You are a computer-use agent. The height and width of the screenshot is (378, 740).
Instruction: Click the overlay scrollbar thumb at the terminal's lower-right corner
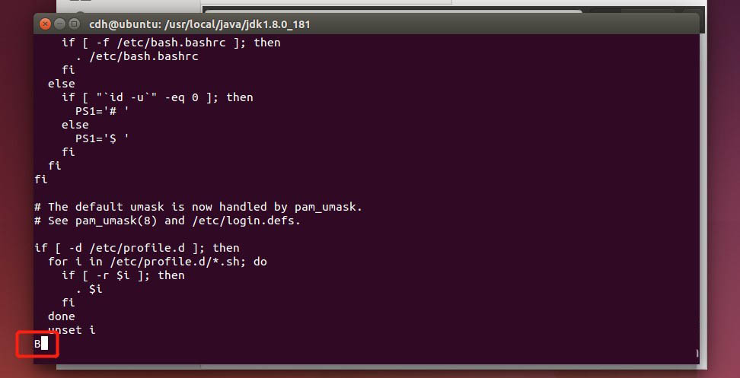pyautogui.click(x=697, y=353)
